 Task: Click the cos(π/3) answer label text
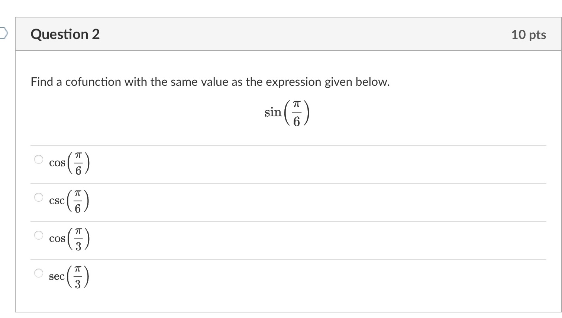tap(69, 239)
